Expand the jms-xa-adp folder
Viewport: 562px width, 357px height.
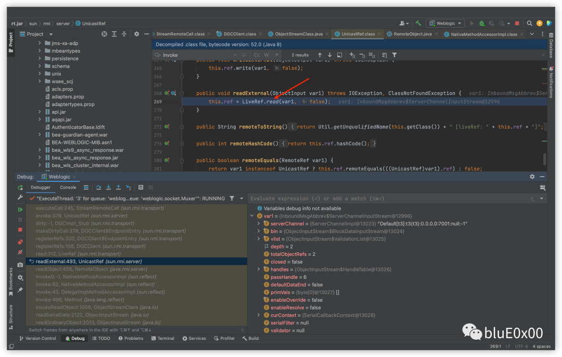pos(40,43)
